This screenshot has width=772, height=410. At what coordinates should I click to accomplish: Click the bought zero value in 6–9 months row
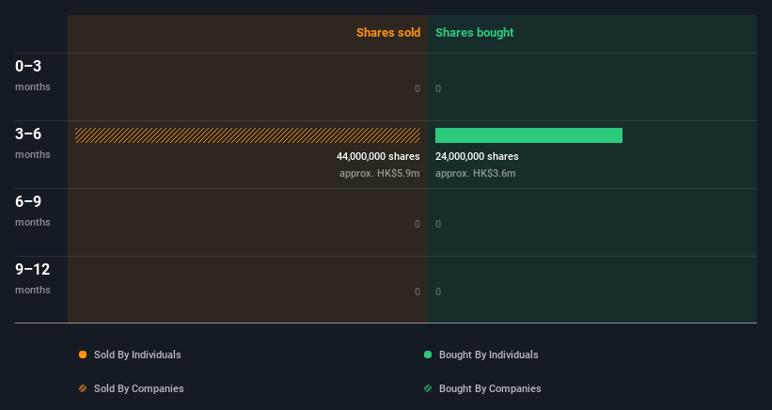[x=438, y=224]
